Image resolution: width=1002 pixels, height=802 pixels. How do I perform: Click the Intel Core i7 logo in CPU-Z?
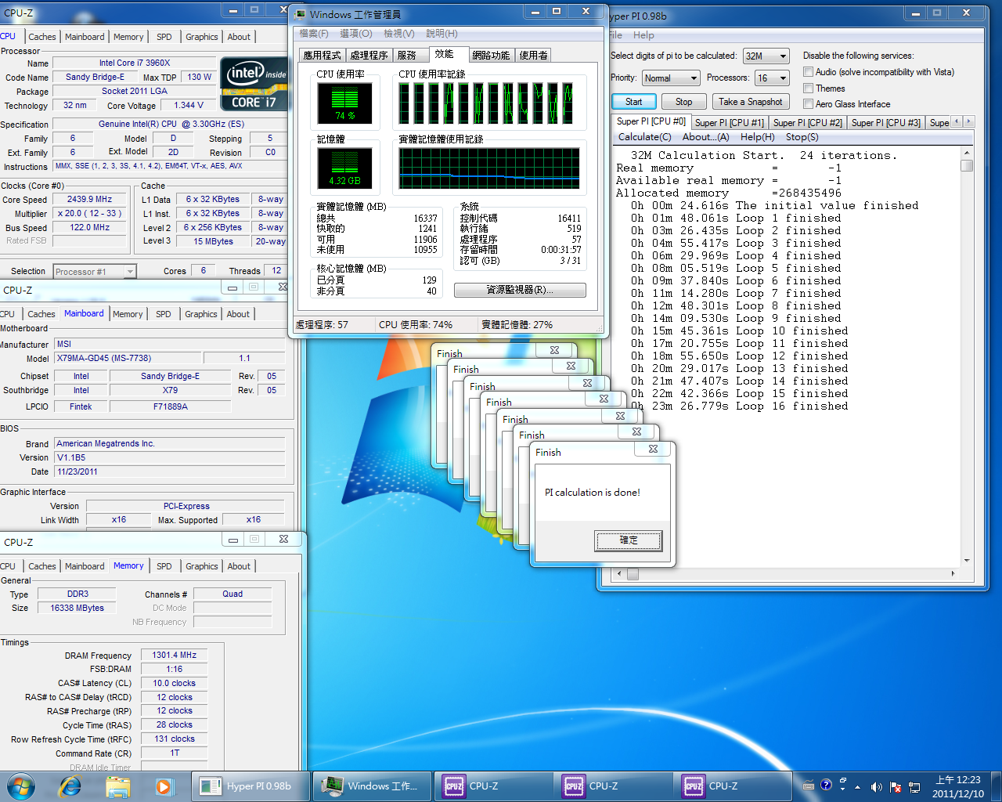(x=254, y=84)
